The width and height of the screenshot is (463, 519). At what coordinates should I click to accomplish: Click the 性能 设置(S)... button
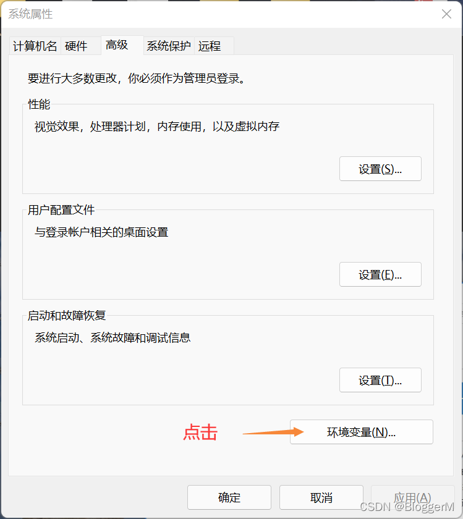pyautogui.click(x=380, y=169)
